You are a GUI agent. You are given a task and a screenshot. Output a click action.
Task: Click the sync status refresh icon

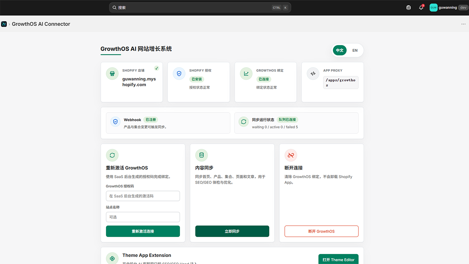(x=244, y=122)
